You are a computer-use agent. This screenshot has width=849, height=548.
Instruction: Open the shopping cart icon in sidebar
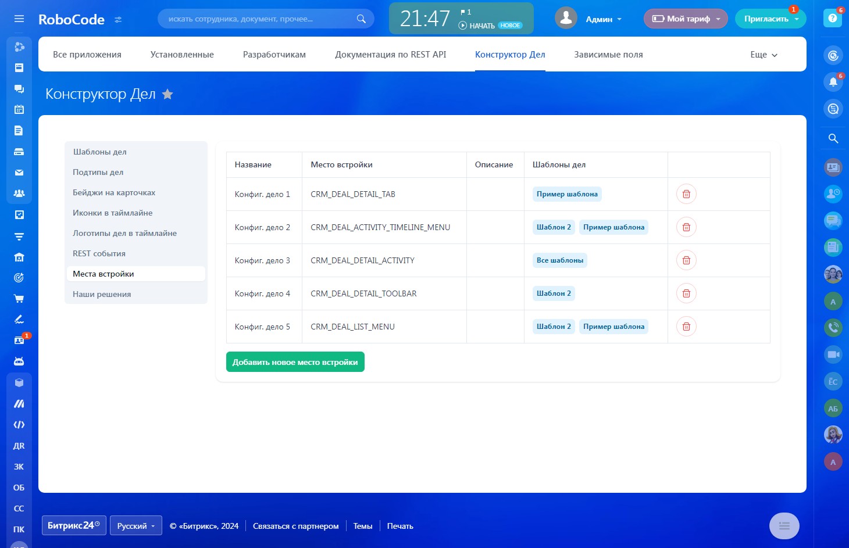pyautogui.click(x=19, y=299)
